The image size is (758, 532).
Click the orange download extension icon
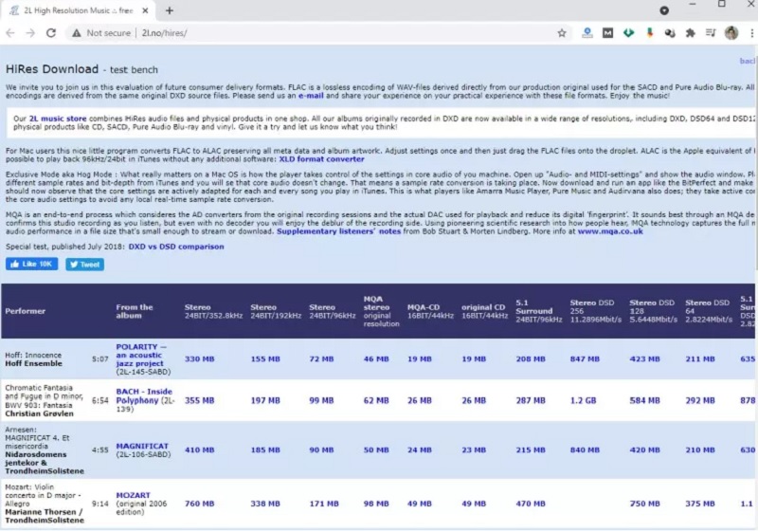pos(650,33)
